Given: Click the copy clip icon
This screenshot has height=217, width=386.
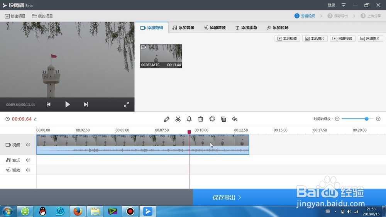Looking at the screenshot, I should coord(223,119).
